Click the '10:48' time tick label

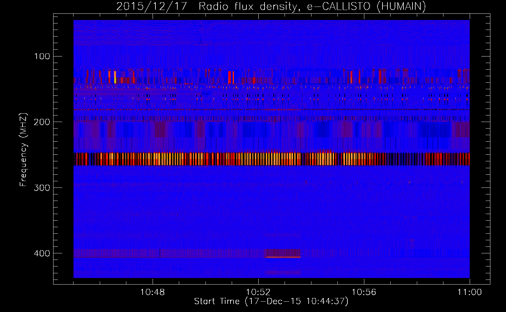click(153, 292)
